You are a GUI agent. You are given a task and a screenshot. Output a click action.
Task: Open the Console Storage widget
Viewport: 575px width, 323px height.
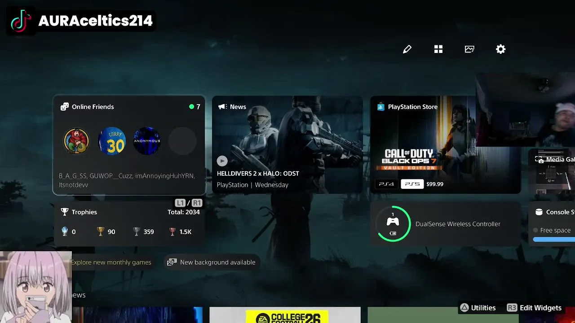pos(551,224)
